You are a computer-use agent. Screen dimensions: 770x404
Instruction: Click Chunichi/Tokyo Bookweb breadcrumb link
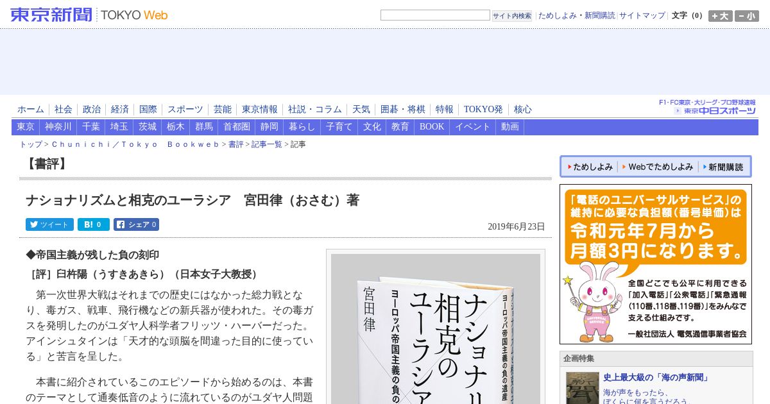pos(135,144)
